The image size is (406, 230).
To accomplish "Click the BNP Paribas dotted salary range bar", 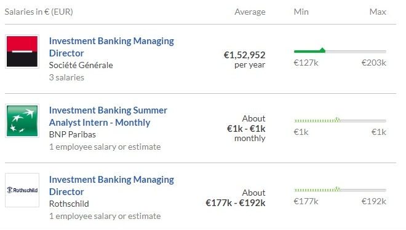I will pyautogui.click(x=340, y=120).
